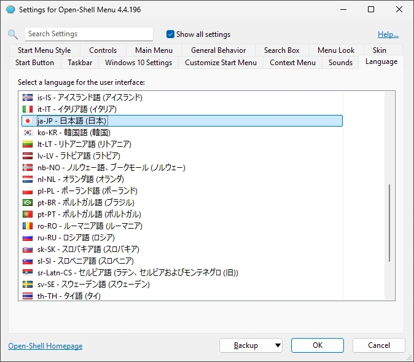Open the Search Box tab

click(282, 50)
